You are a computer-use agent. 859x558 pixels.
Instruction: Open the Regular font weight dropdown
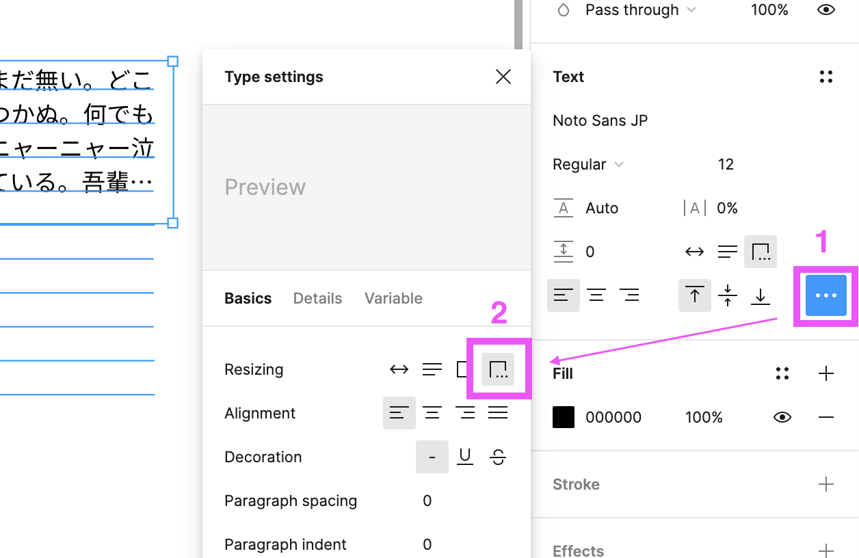coord(589,164)
